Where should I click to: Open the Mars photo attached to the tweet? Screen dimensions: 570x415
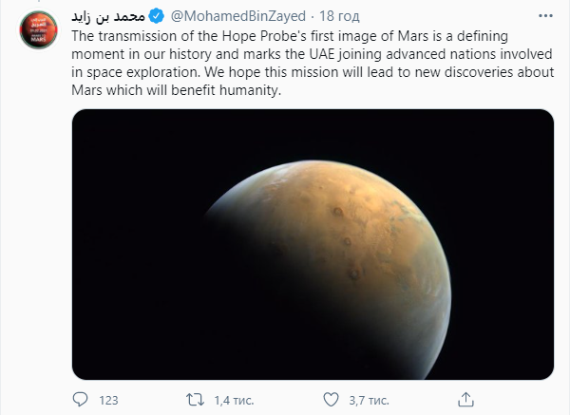[313, 243]
